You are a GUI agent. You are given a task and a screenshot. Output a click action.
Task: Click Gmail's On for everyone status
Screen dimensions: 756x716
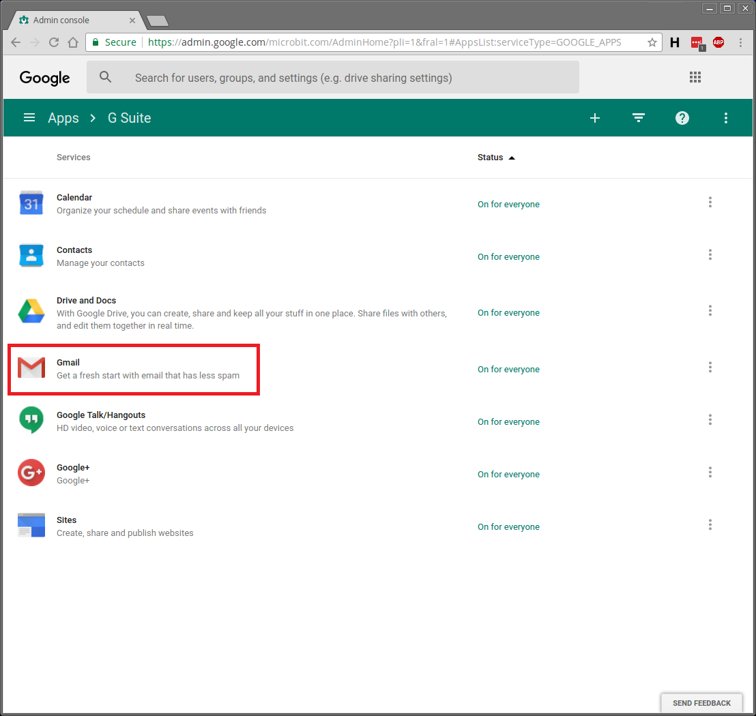click(x=508, y=369)
